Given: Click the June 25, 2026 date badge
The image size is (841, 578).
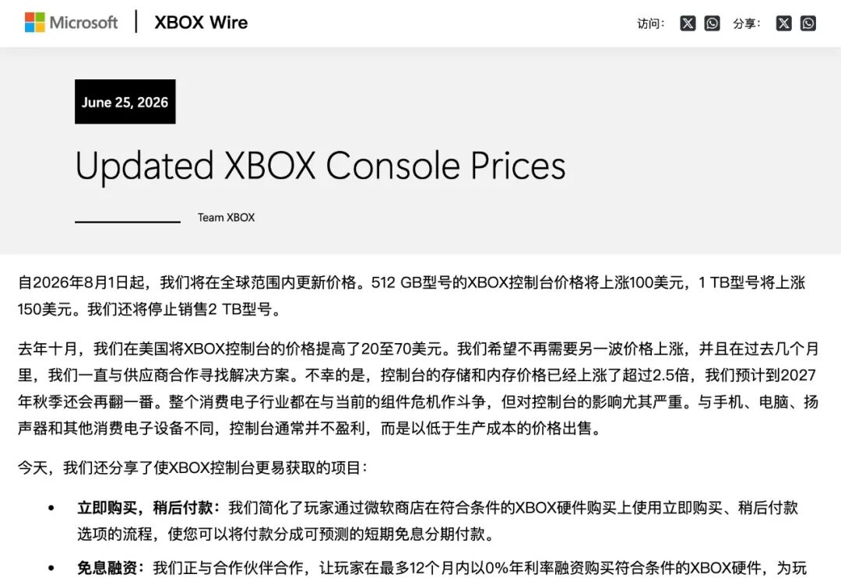Looking at the screenshot, I should 125,102.
